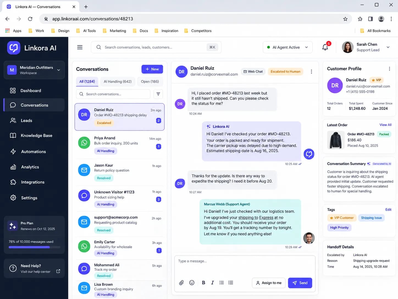Open the conversations filter icon

158,94
